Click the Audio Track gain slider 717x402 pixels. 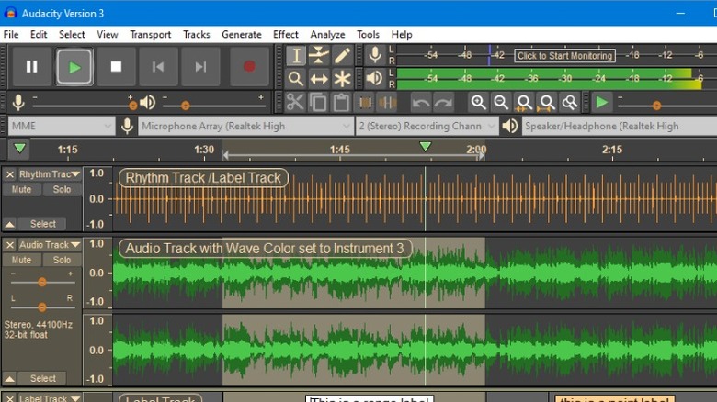(x=42, y=282)
